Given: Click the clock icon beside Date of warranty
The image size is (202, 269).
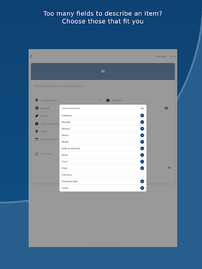Looking at the screenshot, I should pos(37,123).
